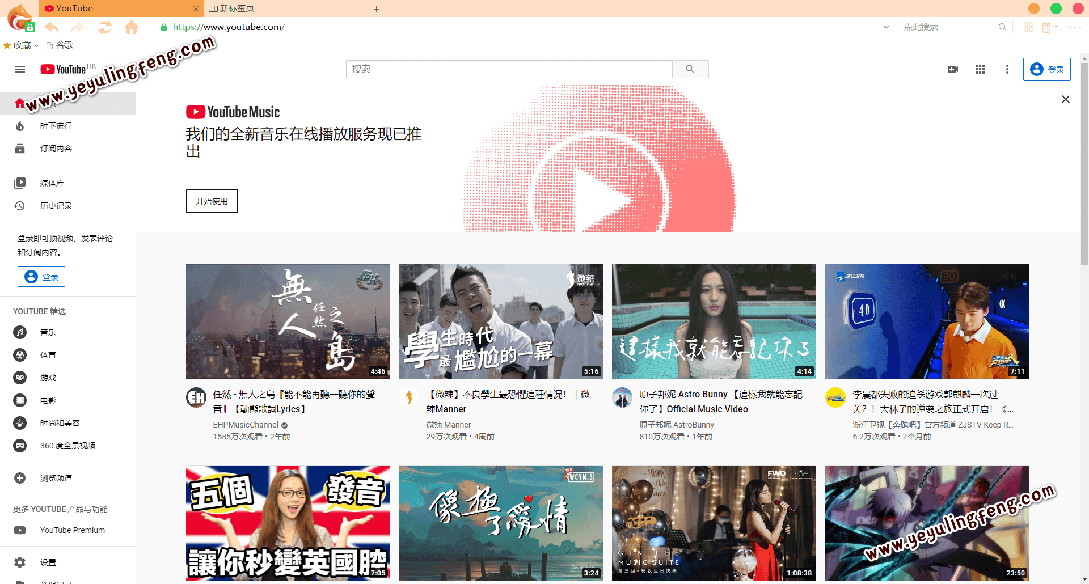Open the YouTube hamburger guide menu
The width and height of the screenshot is (1089, 584).
20,69
